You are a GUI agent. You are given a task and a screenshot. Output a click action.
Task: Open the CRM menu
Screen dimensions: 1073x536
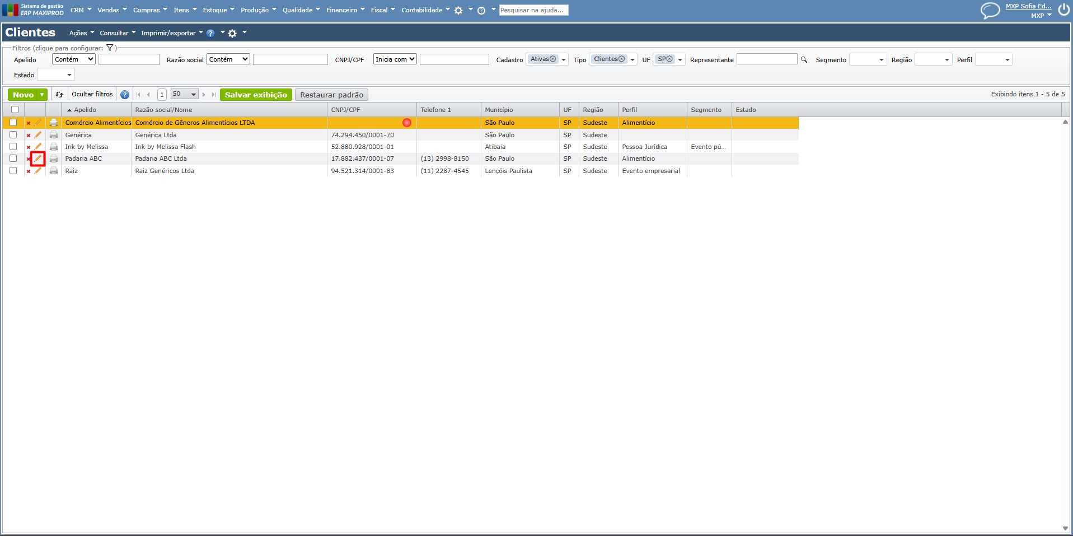(x=81, y=10)
